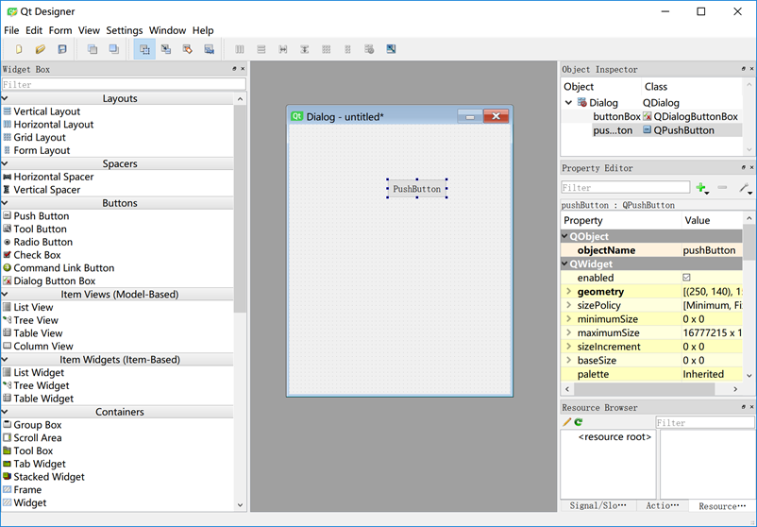
Task: Click the Save form toolbar icon
Action: click(62, 49)
